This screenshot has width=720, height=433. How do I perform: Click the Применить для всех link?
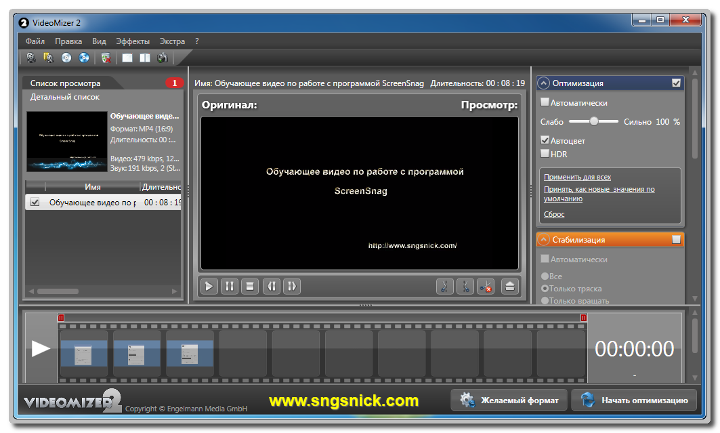[577, 177]
